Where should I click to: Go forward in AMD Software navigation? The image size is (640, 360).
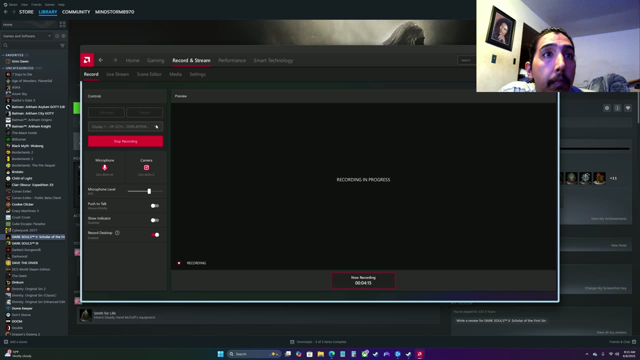[115, 60]
